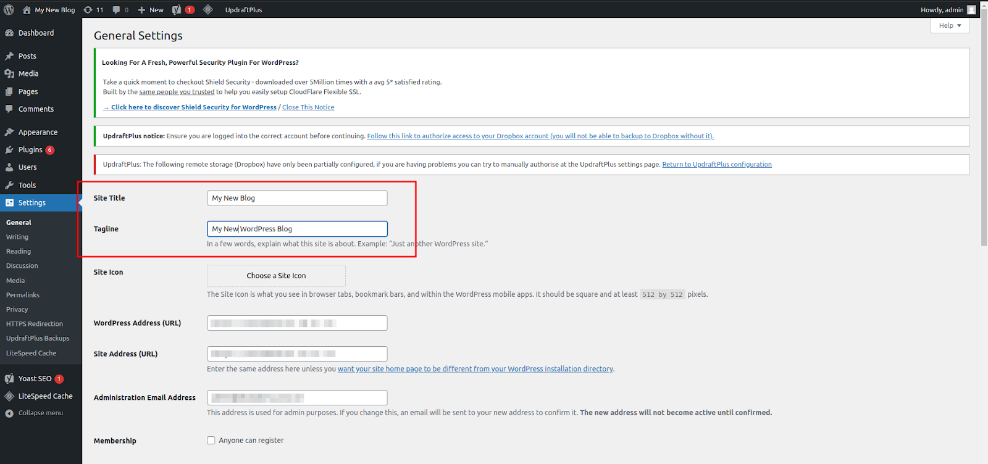Image resolution: width=988 pixels, height=464 pixels.
Task: Open the Privacy settings submenu
Action: [x=17, y=310]
